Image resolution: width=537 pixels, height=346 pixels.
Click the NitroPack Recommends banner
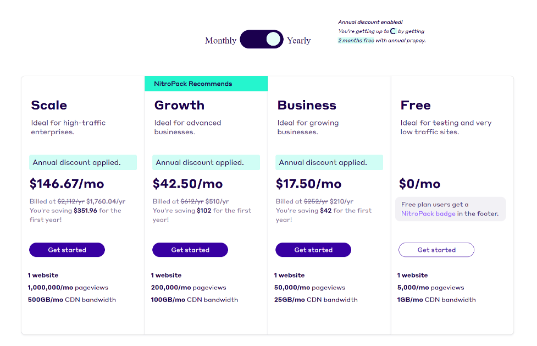(x=206, y=84)
